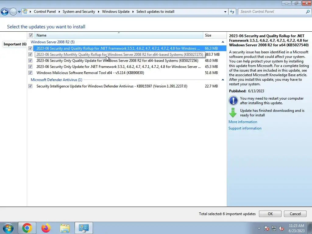Uncheck Security Intelligence Update for Defender
Image resolution: width=312 pixels, height=234 pixels.
[30, 86]
